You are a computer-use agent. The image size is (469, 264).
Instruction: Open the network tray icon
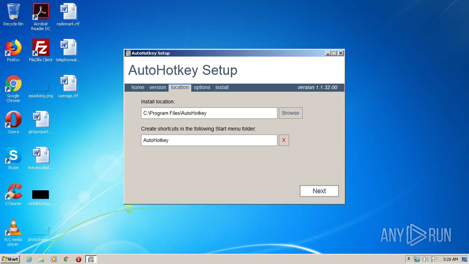pos(417,259)
